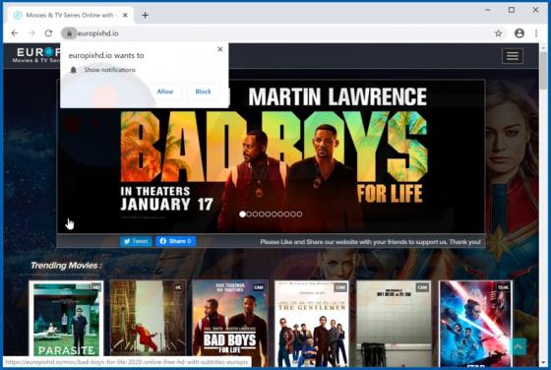
Task: Click the browser forward arrow
Action: 31,33
